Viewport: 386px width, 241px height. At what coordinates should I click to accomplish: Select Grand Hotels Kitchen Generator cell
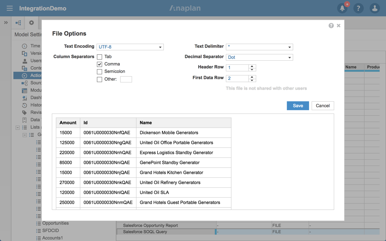click(x=184, y=173)
